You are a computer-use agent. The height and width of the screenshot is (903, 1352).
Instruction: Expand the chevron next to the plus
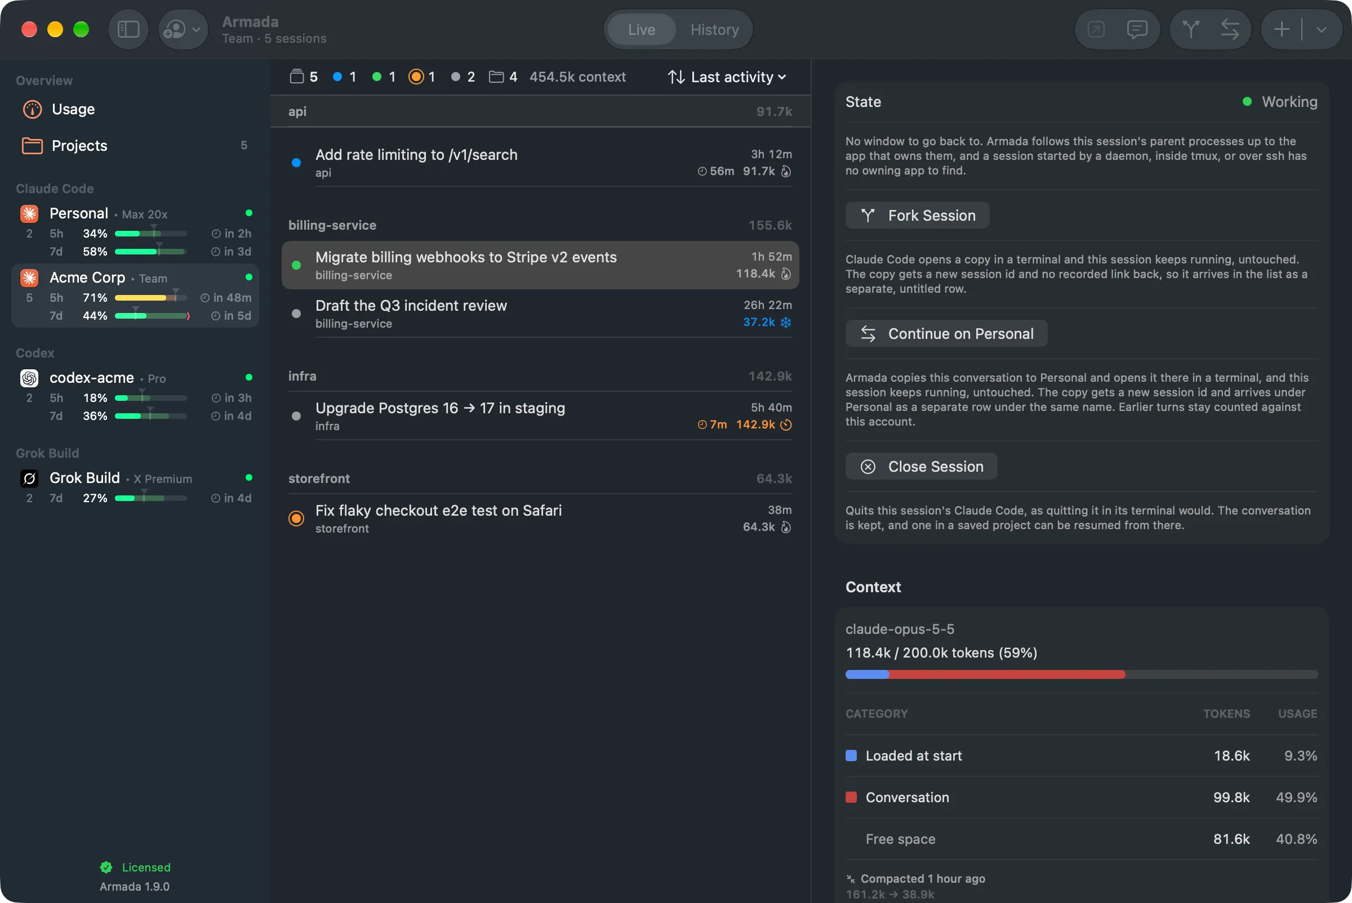tap(1322, 29)
